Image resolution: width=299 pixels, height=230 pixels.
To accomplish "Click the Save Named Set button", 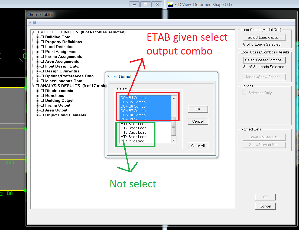I will (264, 137).
